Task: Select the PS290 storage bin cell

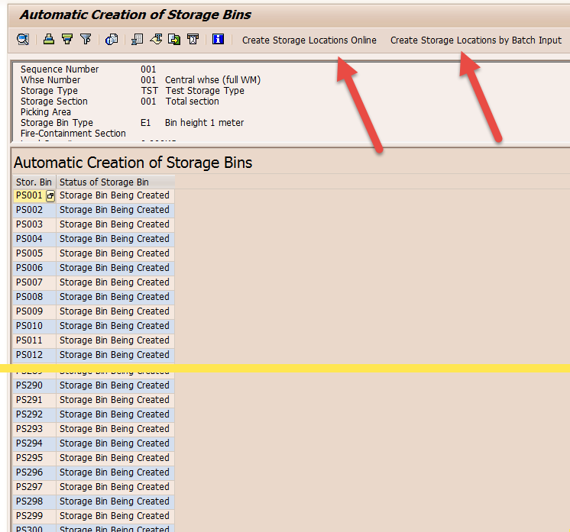Action: [x=30, y=385]
